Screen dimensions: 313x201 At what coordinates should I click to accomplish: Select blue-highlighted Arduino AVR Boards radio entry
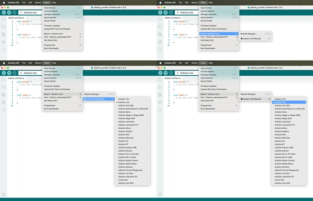99,99
